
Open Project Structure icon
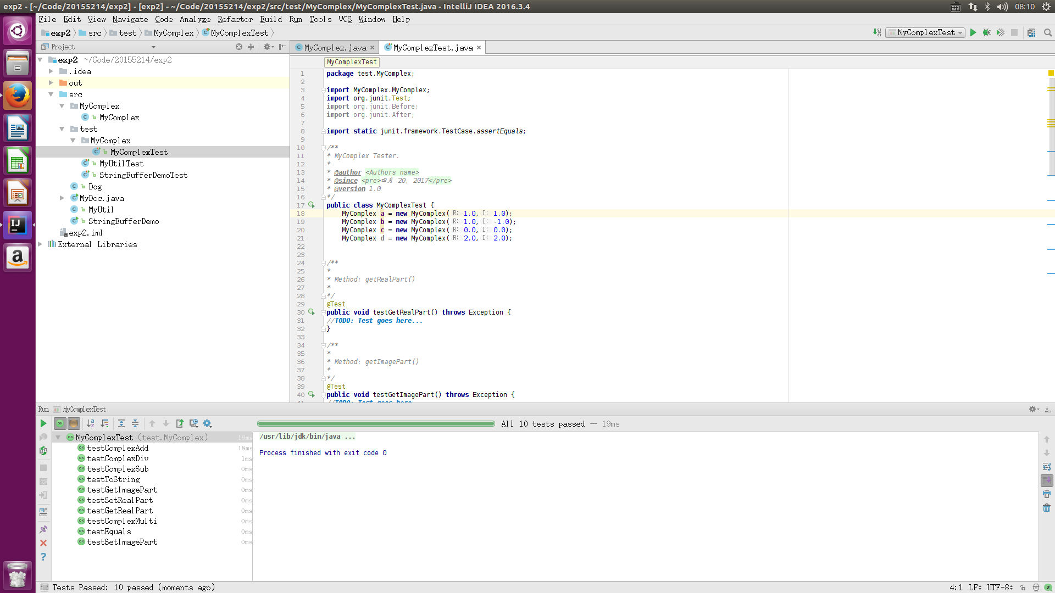click(1031, 32)
